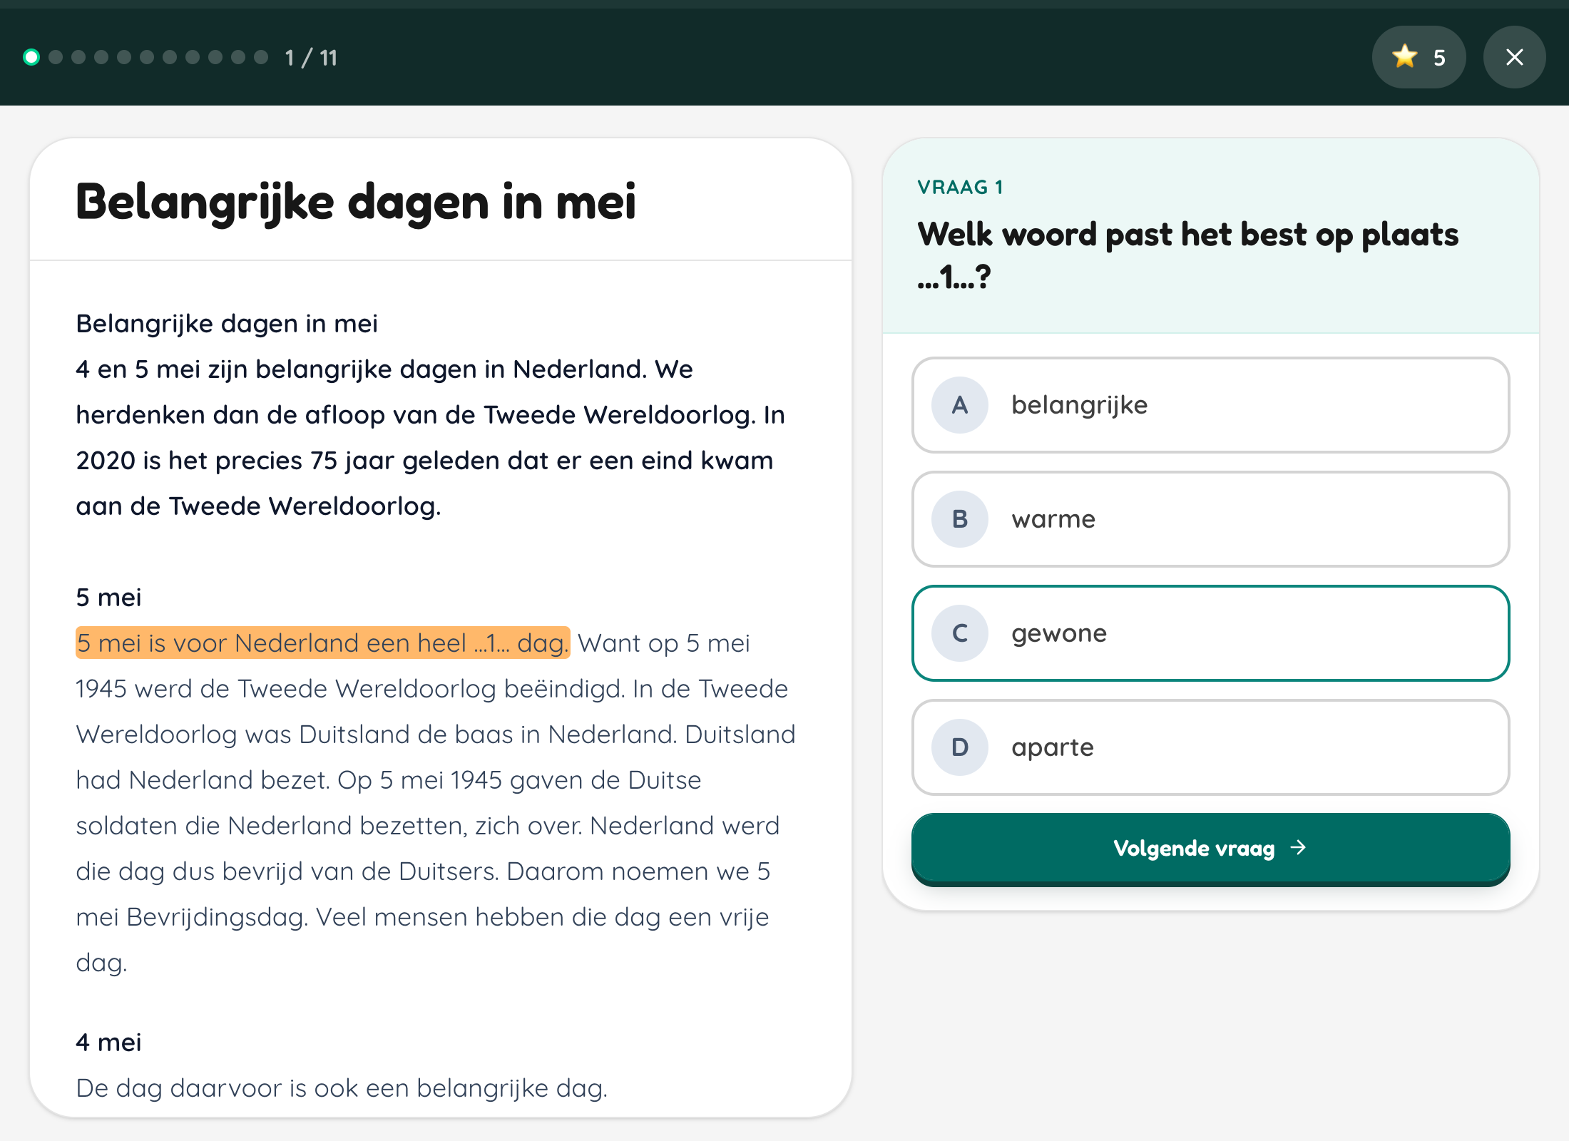Click the arrow icon in Volgende vraag

(1299, 847)
